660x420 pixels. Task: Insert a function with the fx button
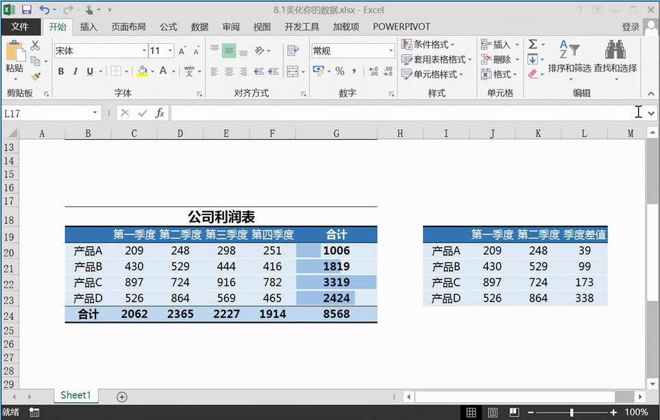pos(159,112)
